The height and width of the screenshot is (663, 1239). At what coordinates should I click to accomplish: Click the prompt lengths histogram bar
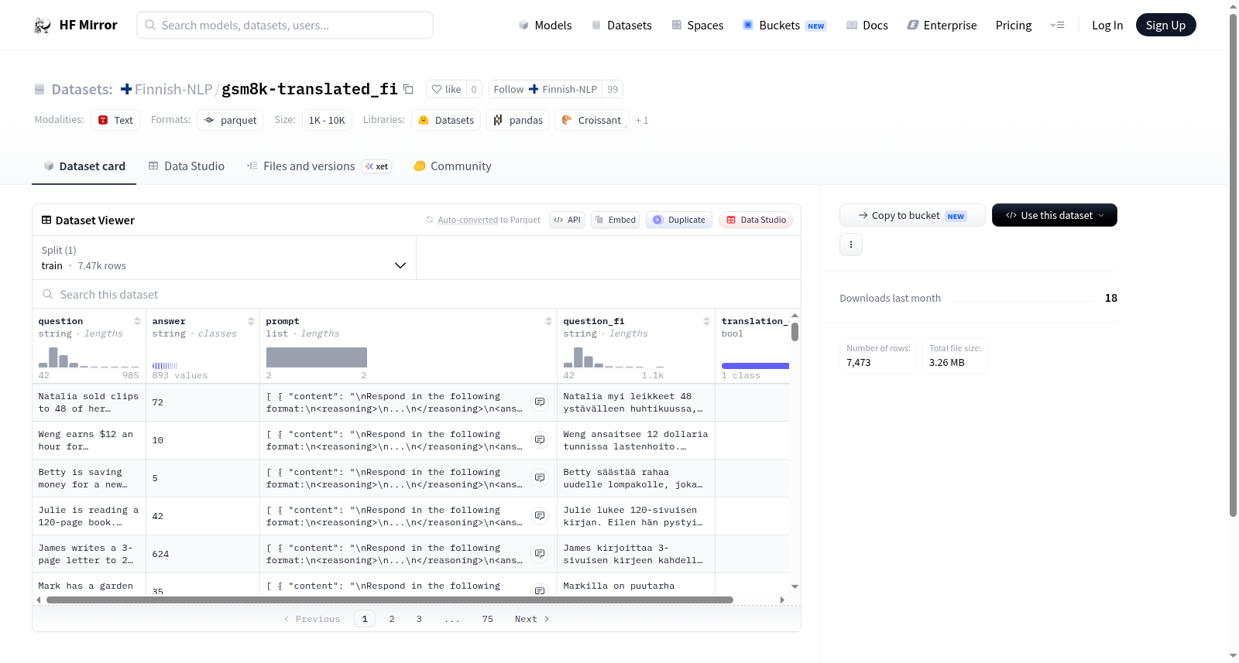317,357
